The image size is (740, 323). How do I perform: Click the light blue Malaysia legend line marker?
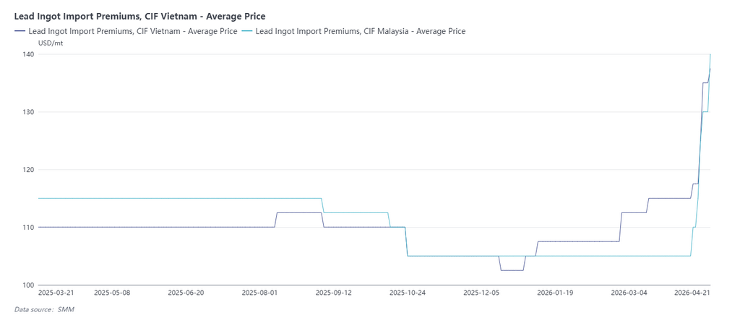click(x=247, y=31)
